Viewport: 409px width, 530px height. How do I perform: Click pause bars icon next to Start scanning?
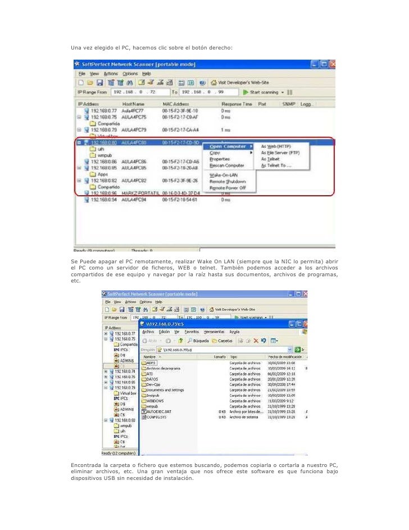[x=289, y=92]
